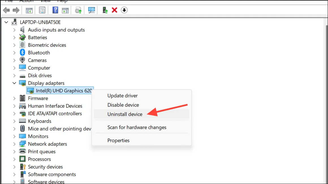Click the Audio inputs speaker icon
This screenshot has height=184, width=328.
pyautogui.click(x=22, y=30)
